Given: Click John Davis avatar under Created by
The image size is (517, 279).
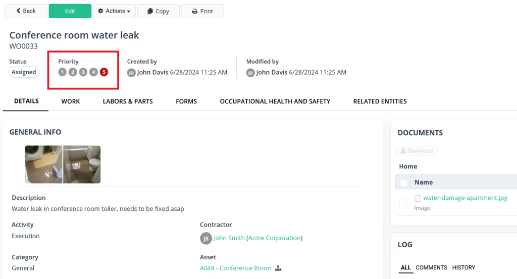Looking at the screenshot, I should [131, 73].
